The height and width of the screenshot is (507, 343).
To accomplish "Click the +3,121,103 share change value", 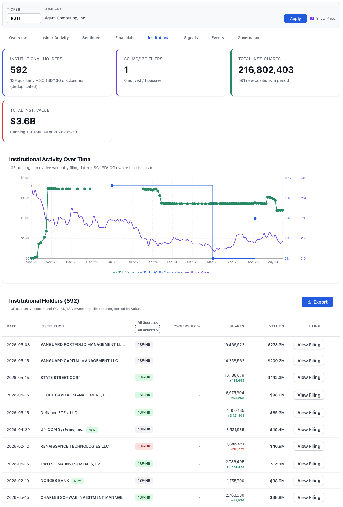I will 236,416.
